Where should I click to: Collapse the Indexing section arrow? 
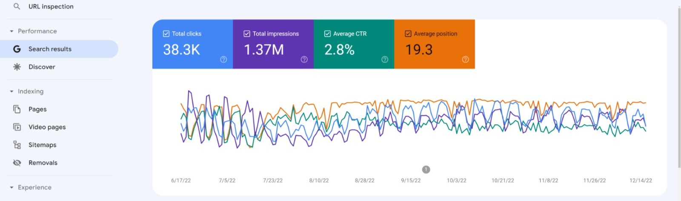(x=11, y=92)
